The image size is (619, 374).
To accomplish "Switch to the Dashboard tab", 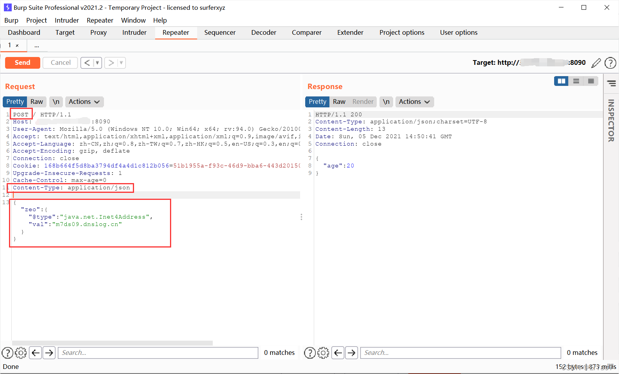I will [x=24, y=32].
